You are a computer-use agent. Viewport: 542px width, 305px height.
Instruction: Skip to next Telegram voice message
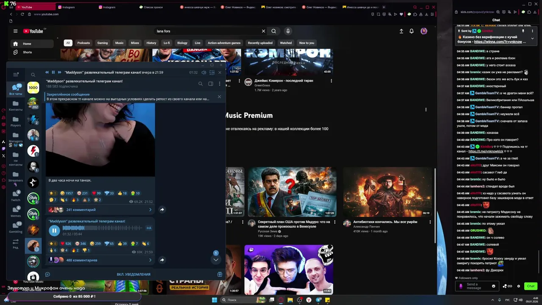(60, 72)
